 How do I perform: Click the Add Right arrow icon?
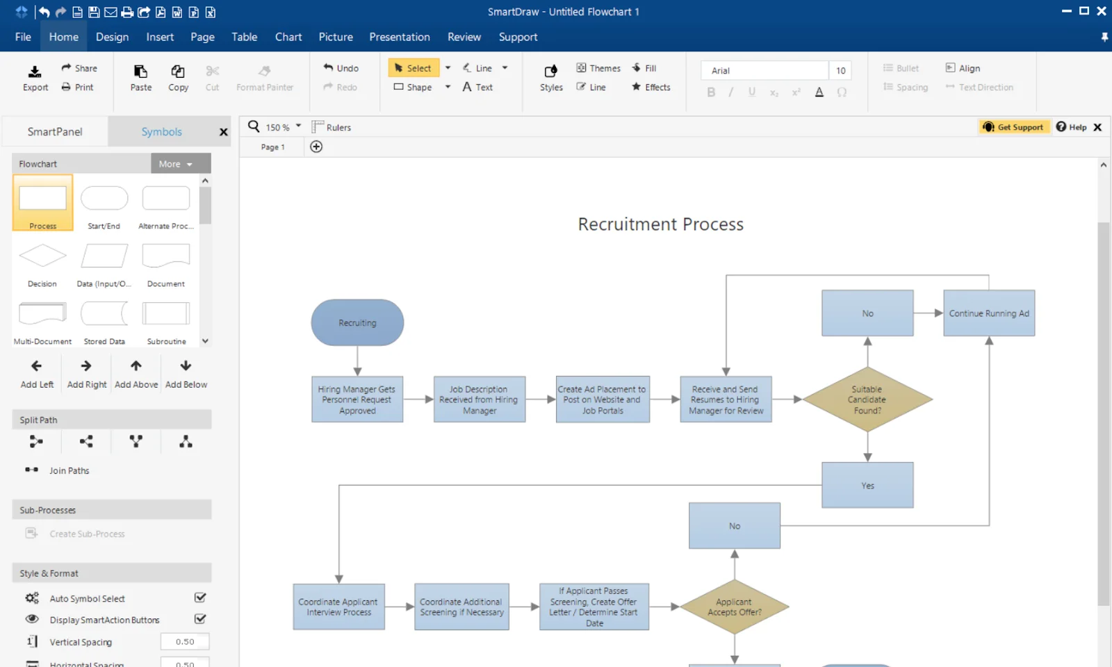click(86, 366)
